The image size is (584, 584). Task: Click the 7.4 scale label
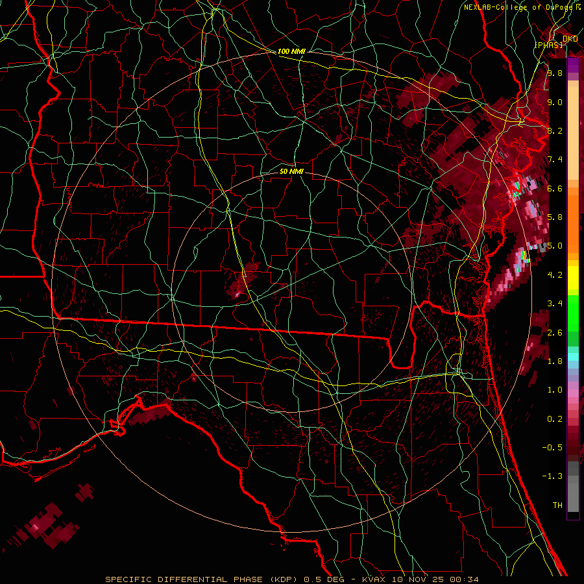[x=555, y=160]
